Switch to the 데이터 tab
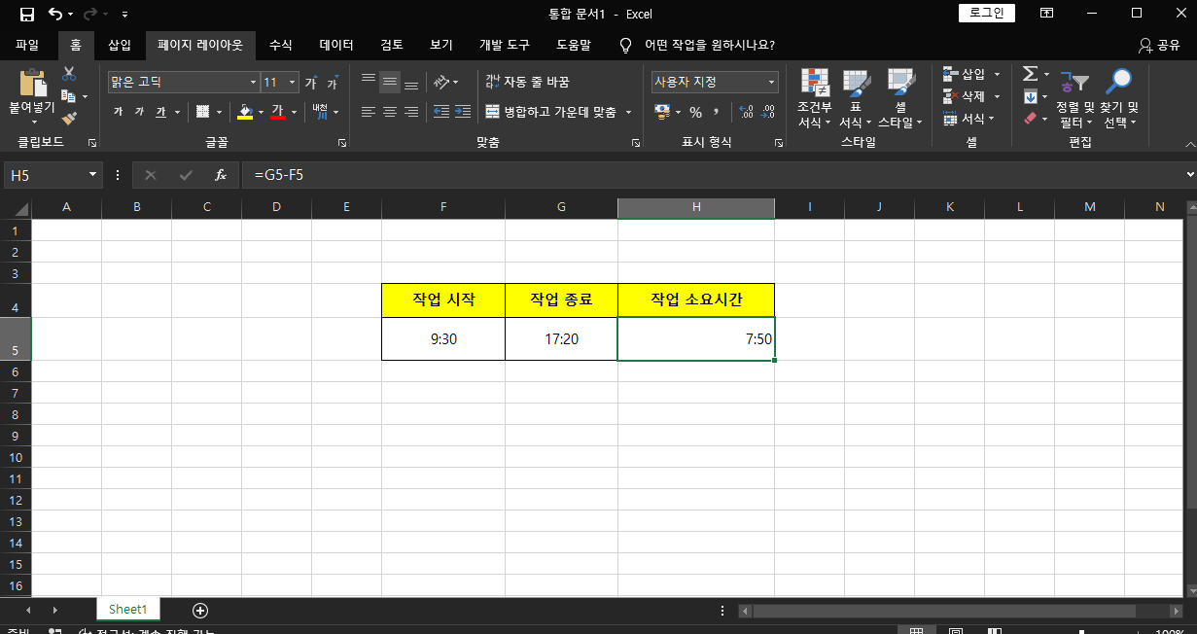Image resolution: width=1197 pixels, height=634 pixels. click(336, 45)
